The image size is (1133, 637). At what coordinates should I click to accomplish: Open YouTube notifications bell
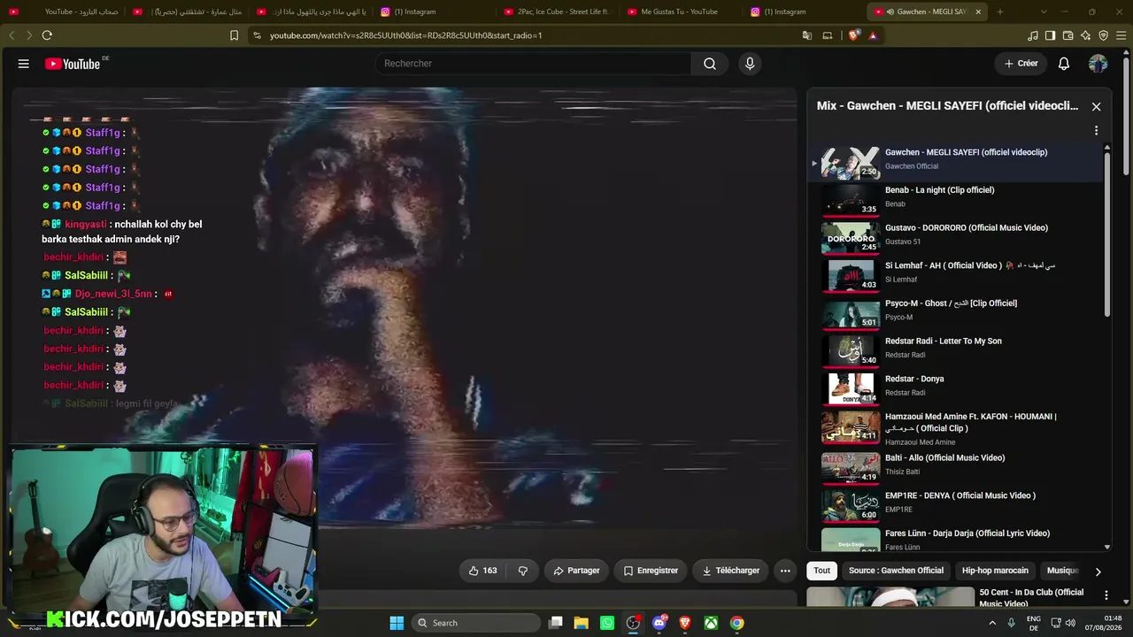(1064, 64)
